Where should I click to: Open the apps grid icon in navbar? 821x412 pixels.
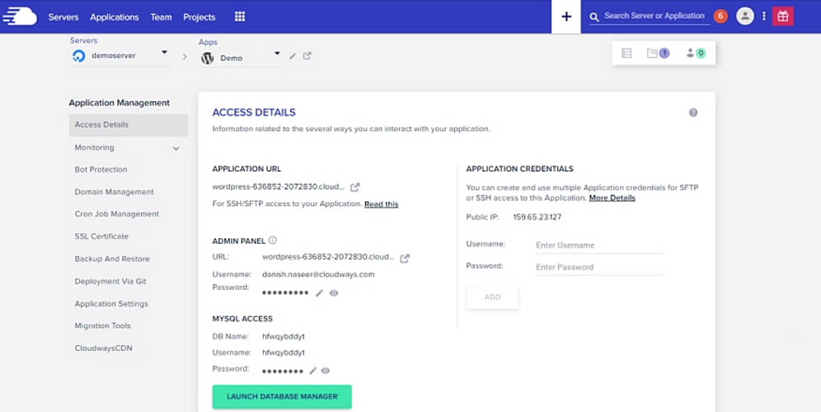240,16
